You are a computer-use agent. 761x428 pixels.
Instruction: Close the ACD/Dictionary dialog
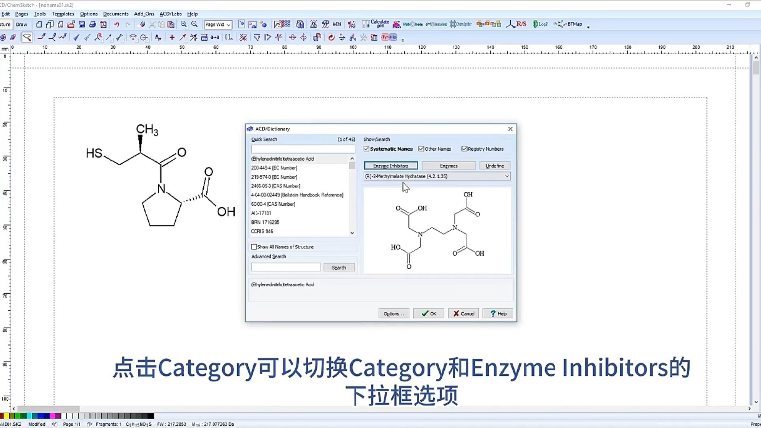[511, 129]
